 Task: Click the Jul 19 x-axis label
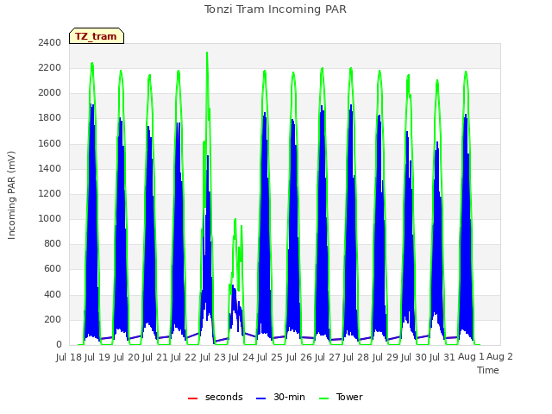pyautogui.click(x=97, y=357)
